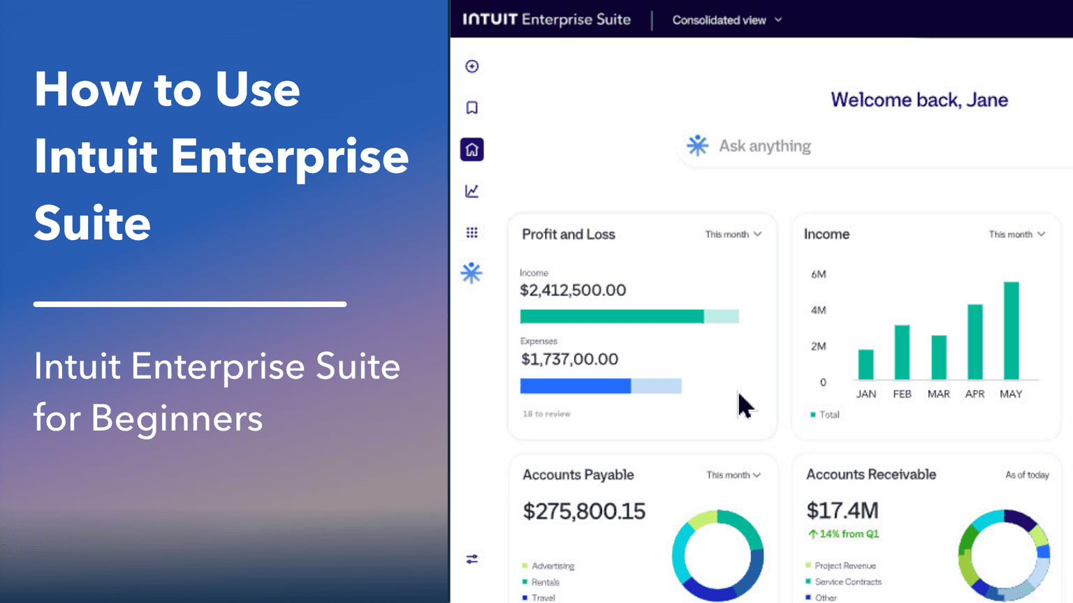Viewport: 1073px width, 603px height.
Task: Click the Intuit Assist asterisk sidebar icon
Action: coord(472,273)
